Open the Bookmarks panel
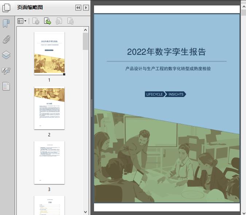 (6, 24)
